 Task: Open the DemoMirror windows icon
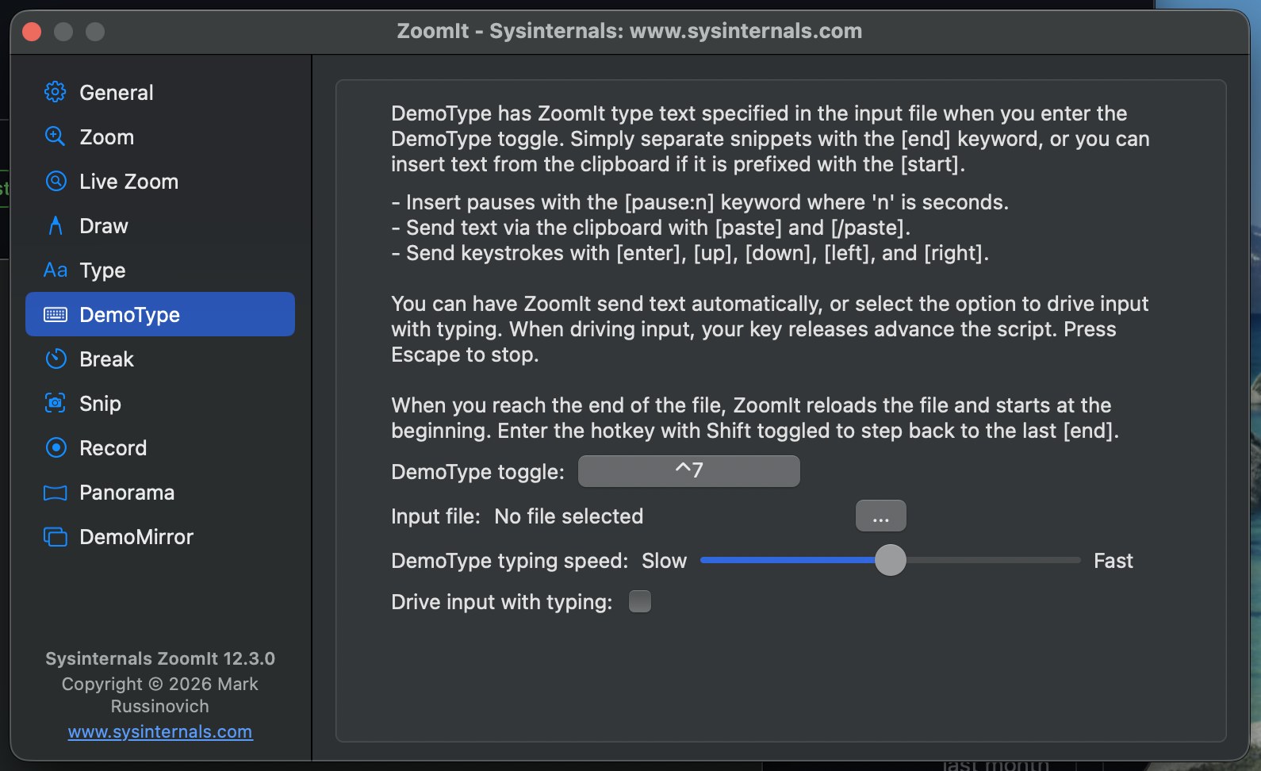click(x=55, y=537)
